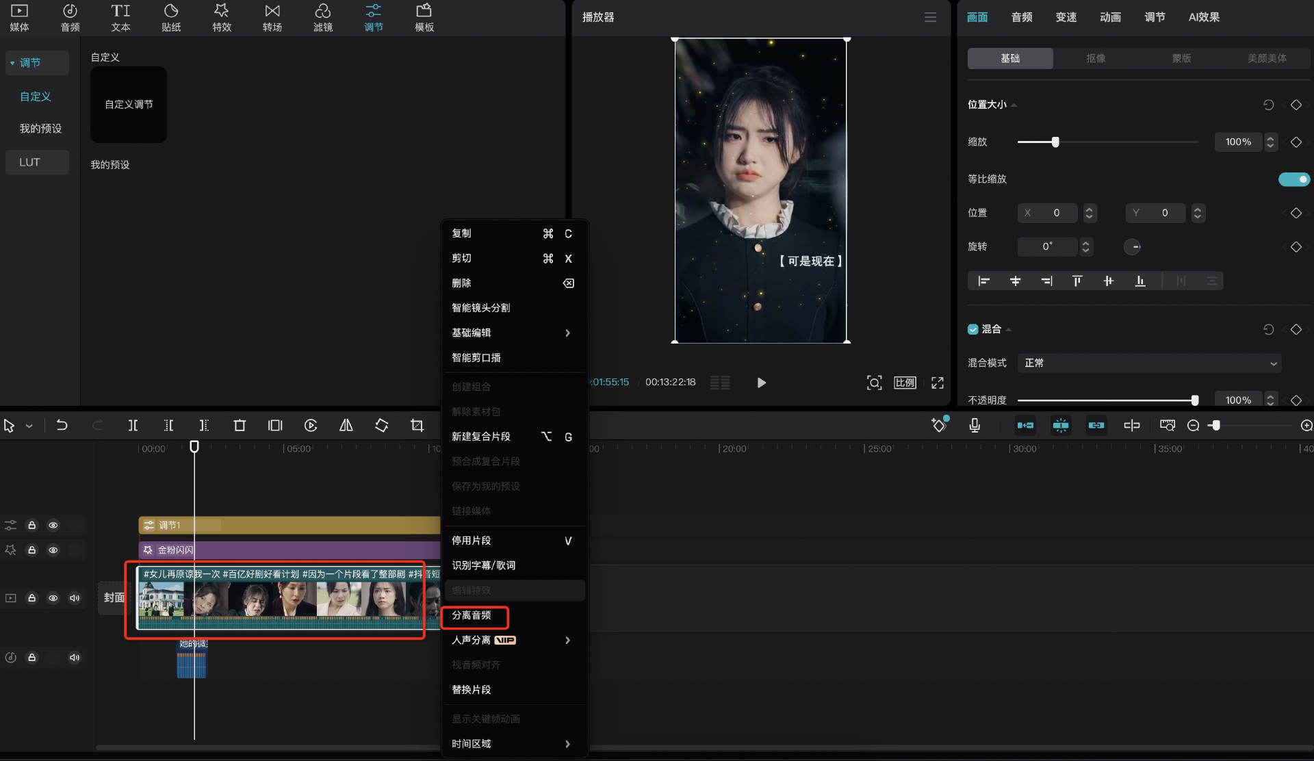Uncheck the 混合 blend checkbox
Screen dimensions: 1314x761
pyautogui.click(x=972, y=329)
